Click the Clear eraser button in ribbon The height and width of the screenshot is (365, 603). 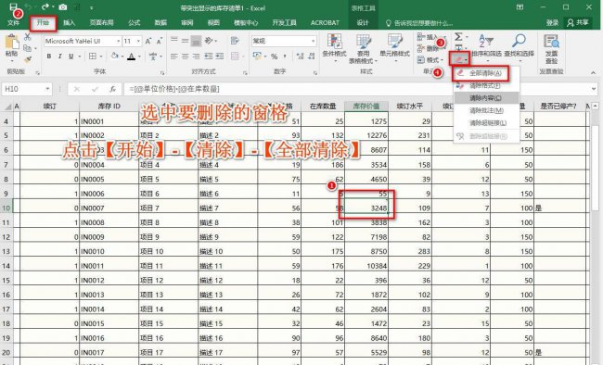coord(459,59)
